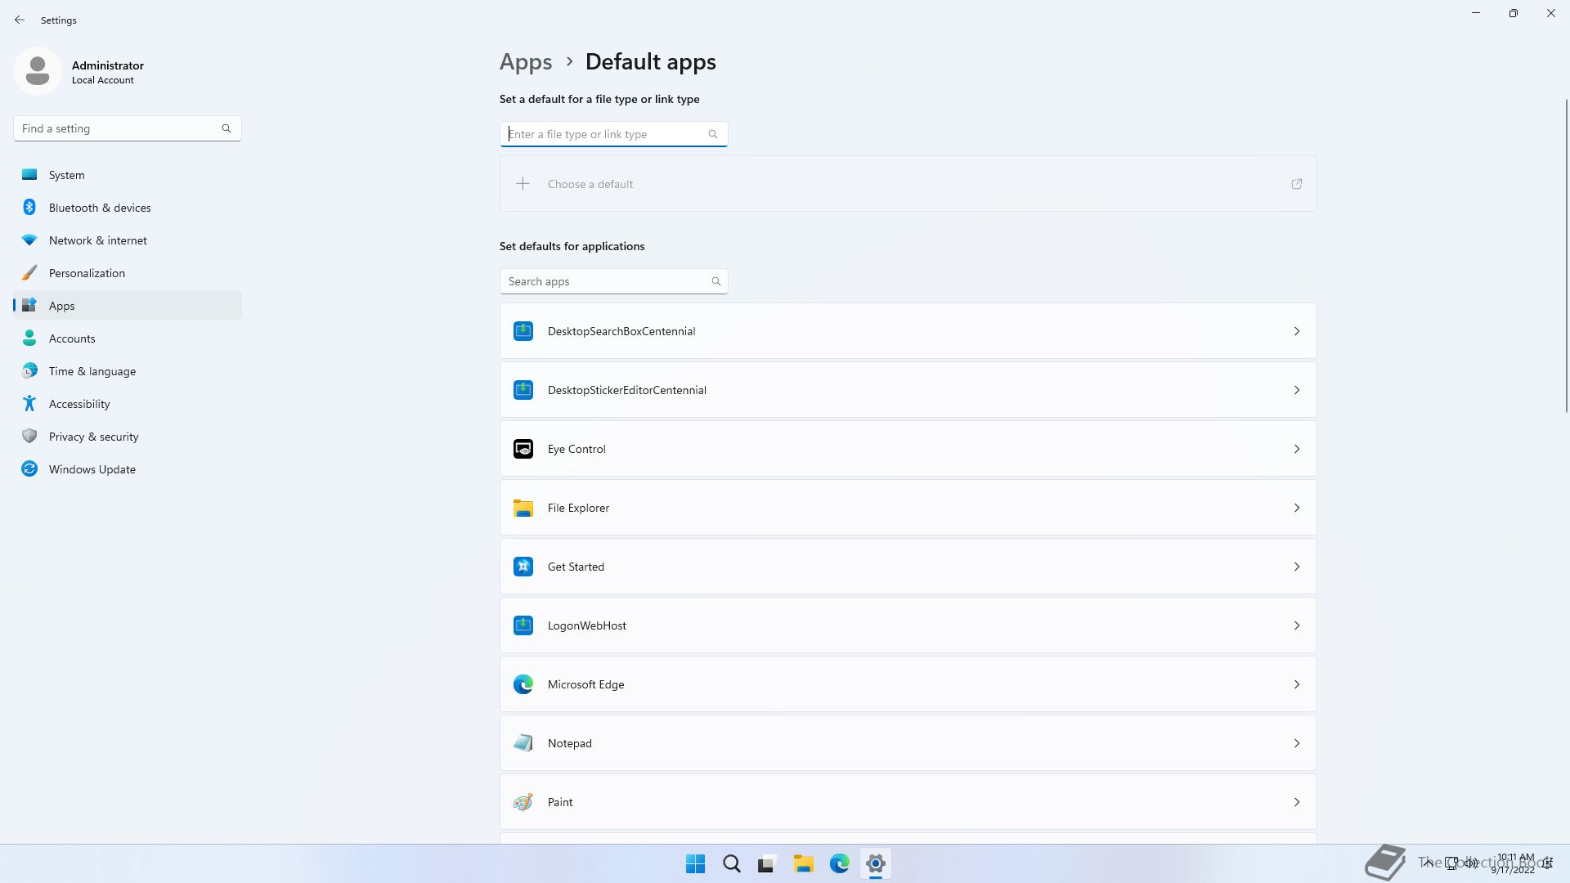Launch File Explorer from the taskbar
Image resolution: width=1570 pixels, height=883 pixels.
pos(804,863)
